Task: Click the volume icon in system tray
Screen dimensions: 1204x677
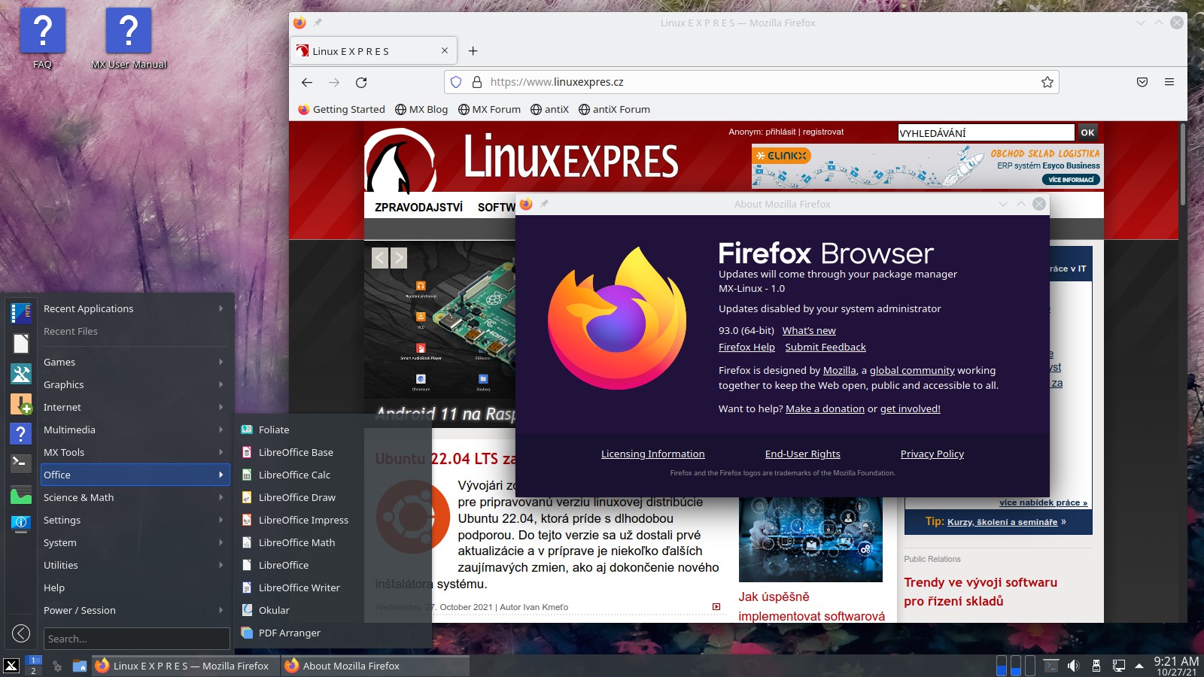Action: coord(1073,666)
